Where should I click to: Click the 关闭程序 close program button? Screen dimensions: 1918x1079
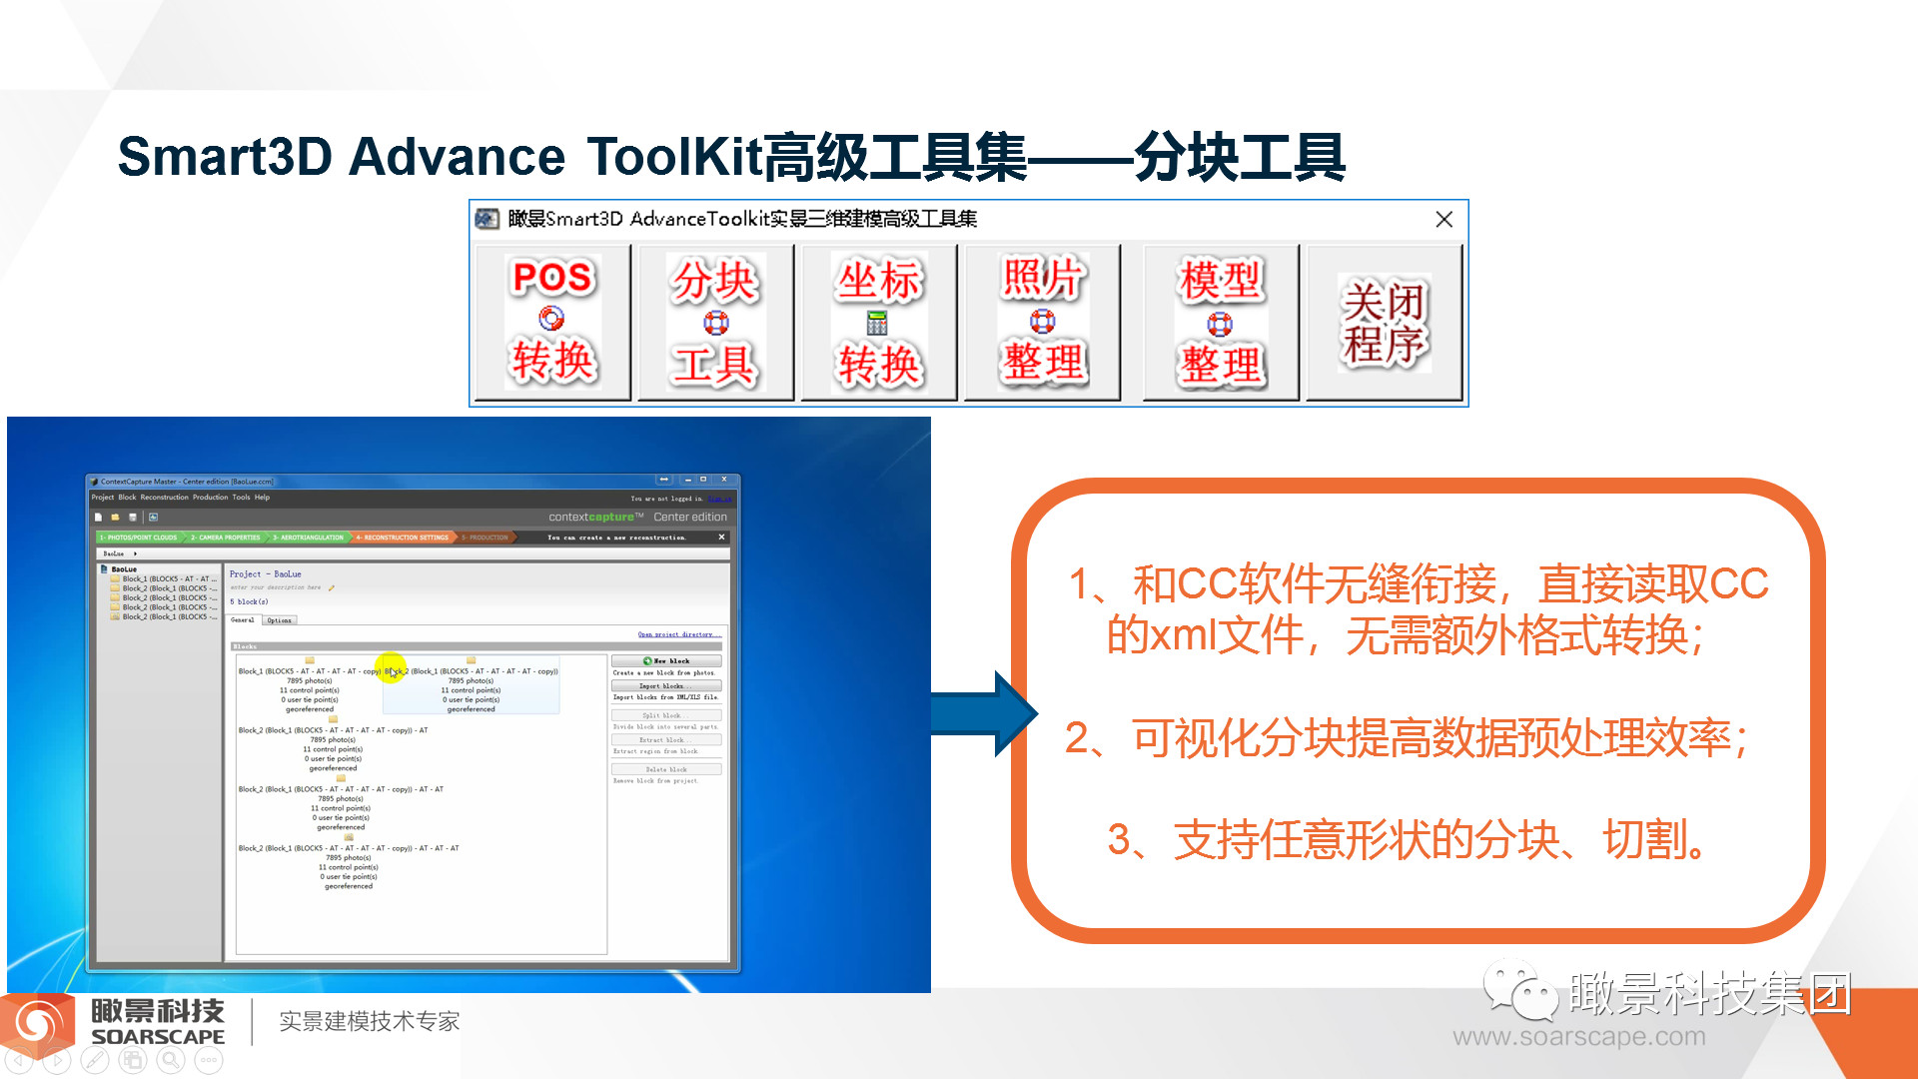pos(1384,322)
